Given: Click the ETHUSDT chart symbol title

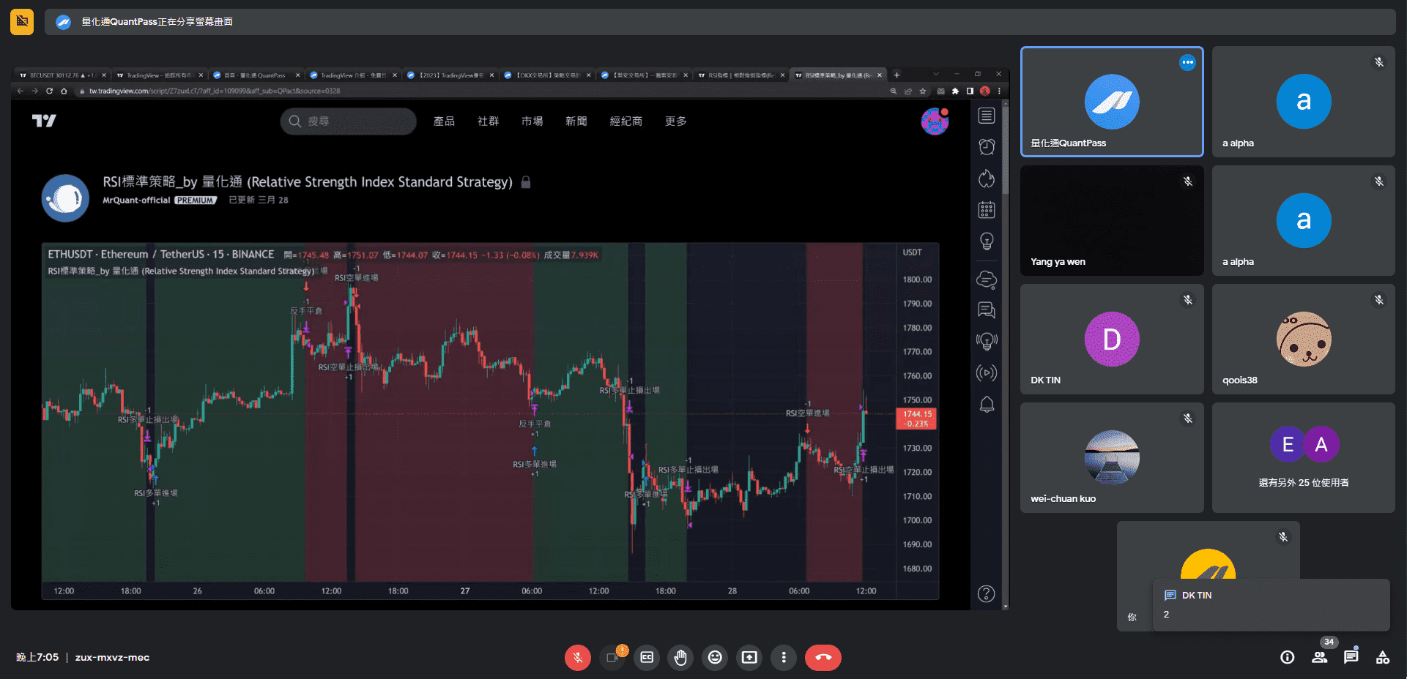Looking at the screenshot, I should click(x=160, y=255).
